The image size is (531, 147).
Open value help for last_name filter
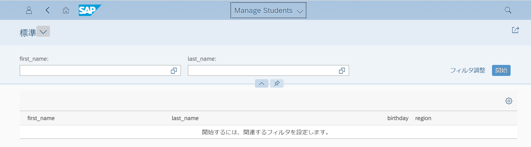point(342,71)
